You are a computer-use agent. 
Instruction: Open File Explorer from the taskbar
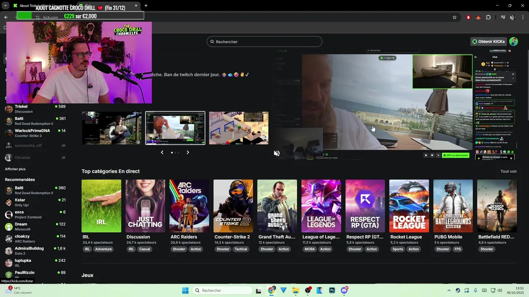295,290
